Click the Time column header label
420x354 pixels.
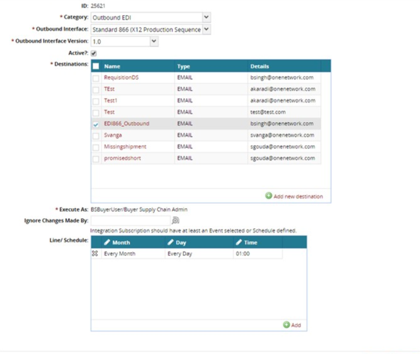pyautogui.click(x=251, y=243)
